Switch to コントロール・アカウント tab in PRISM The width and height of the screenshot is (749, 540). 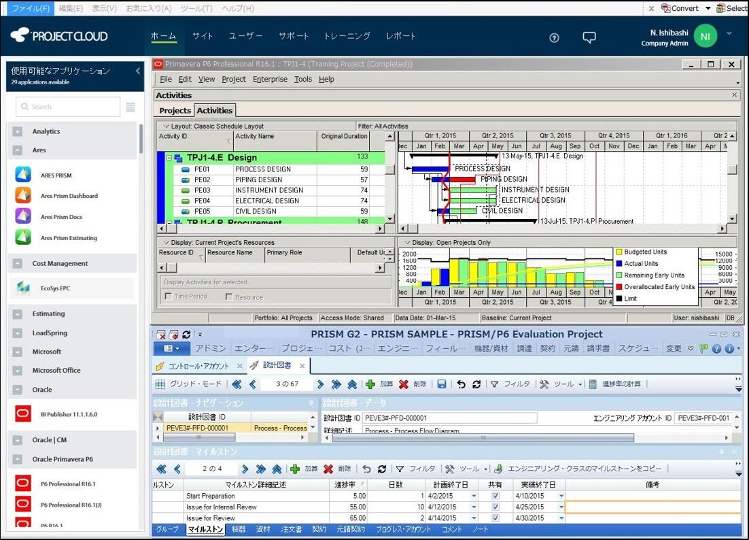(198, 366)
